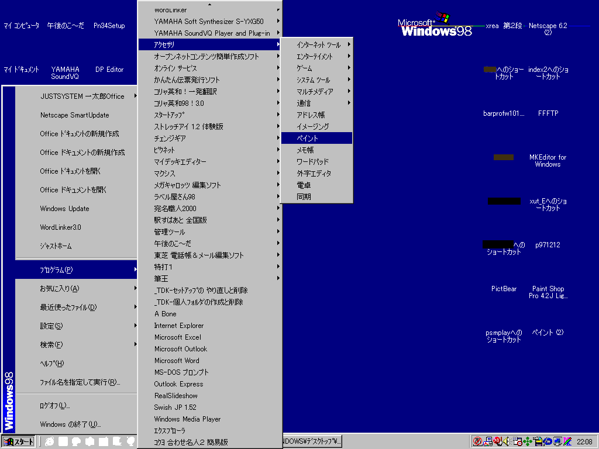The width and height of the screenshot is (599, 449).
Task: Click the green four-arrow tray icon
Action: (x=528, y=441)
